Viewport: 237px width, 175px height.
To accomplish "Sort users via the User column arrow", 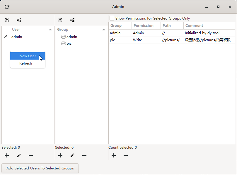I will tap(50, 30).
